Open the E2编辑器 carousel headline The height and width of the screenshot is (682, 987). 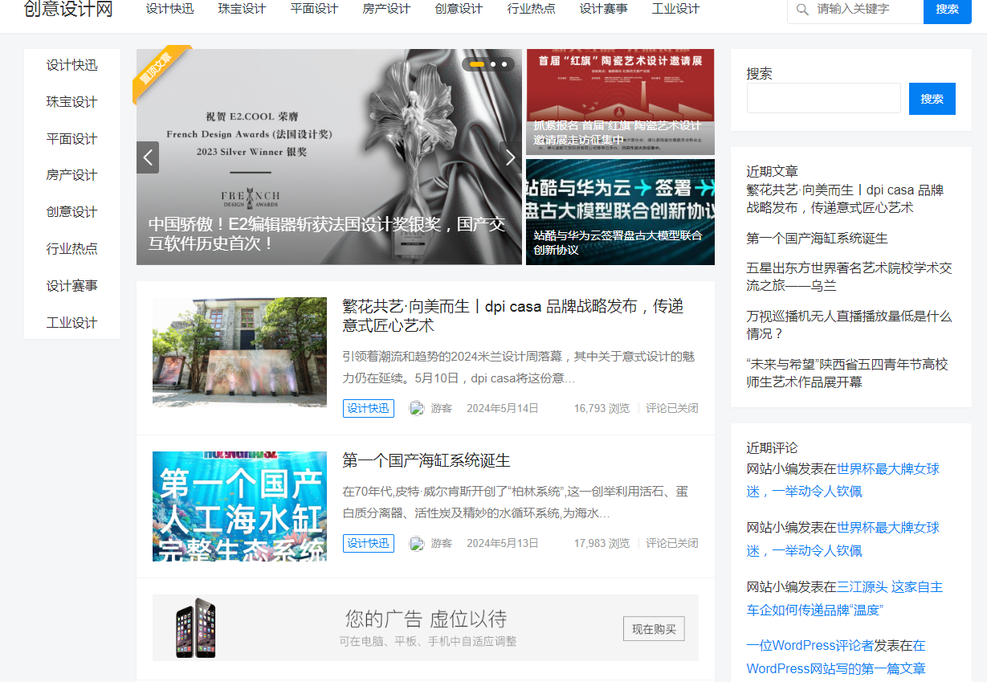(327, 234)
